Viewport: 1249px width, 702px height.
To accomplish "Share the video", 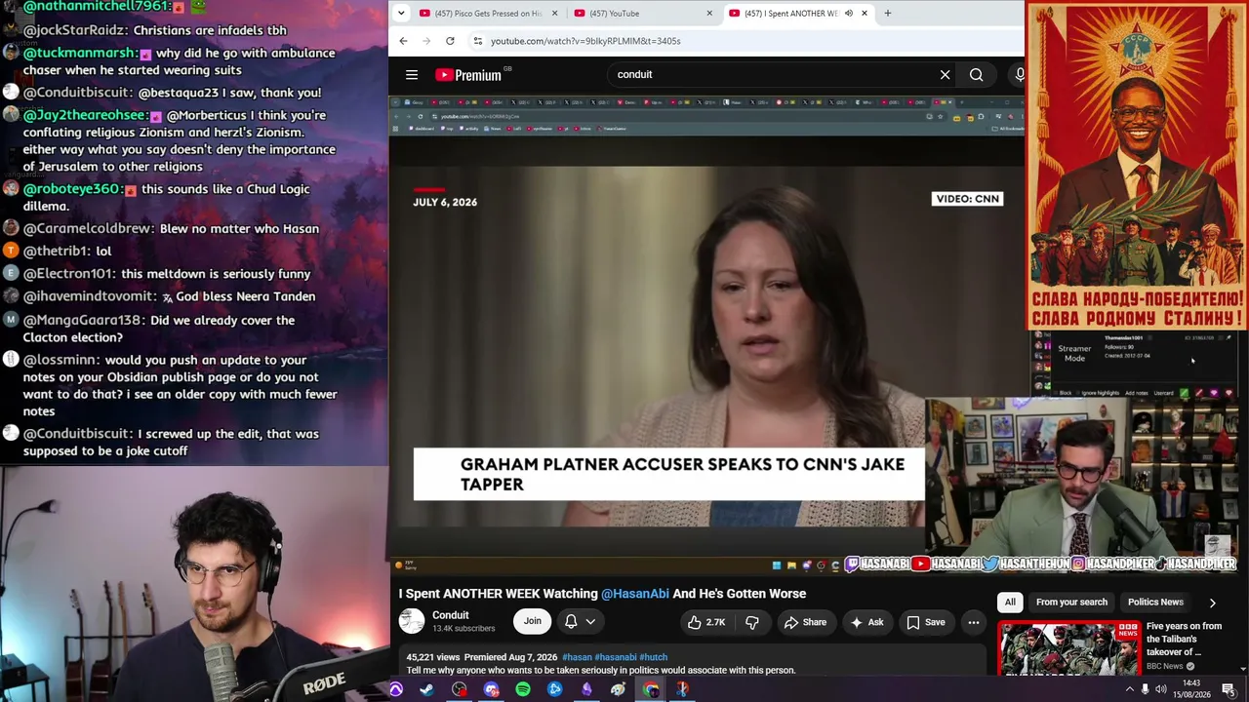I will tap(806, 622).
